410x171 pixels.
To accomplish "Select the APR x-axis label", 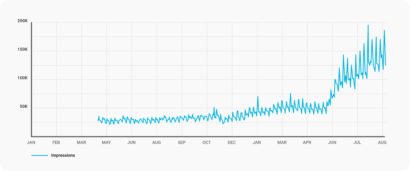I will tap(307, 143).
